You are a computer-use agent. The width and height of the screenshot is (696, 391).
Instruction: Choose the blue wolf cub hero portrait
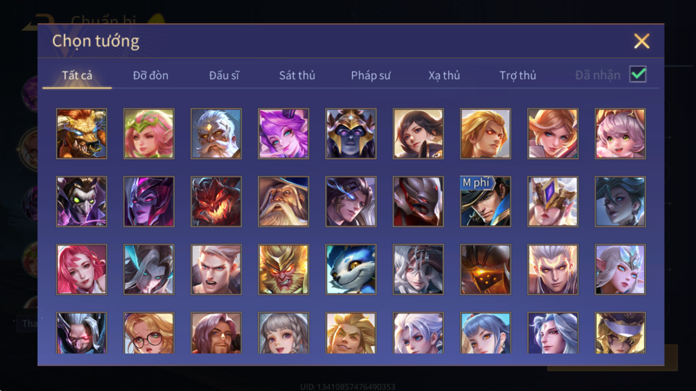tap(351, 270)
